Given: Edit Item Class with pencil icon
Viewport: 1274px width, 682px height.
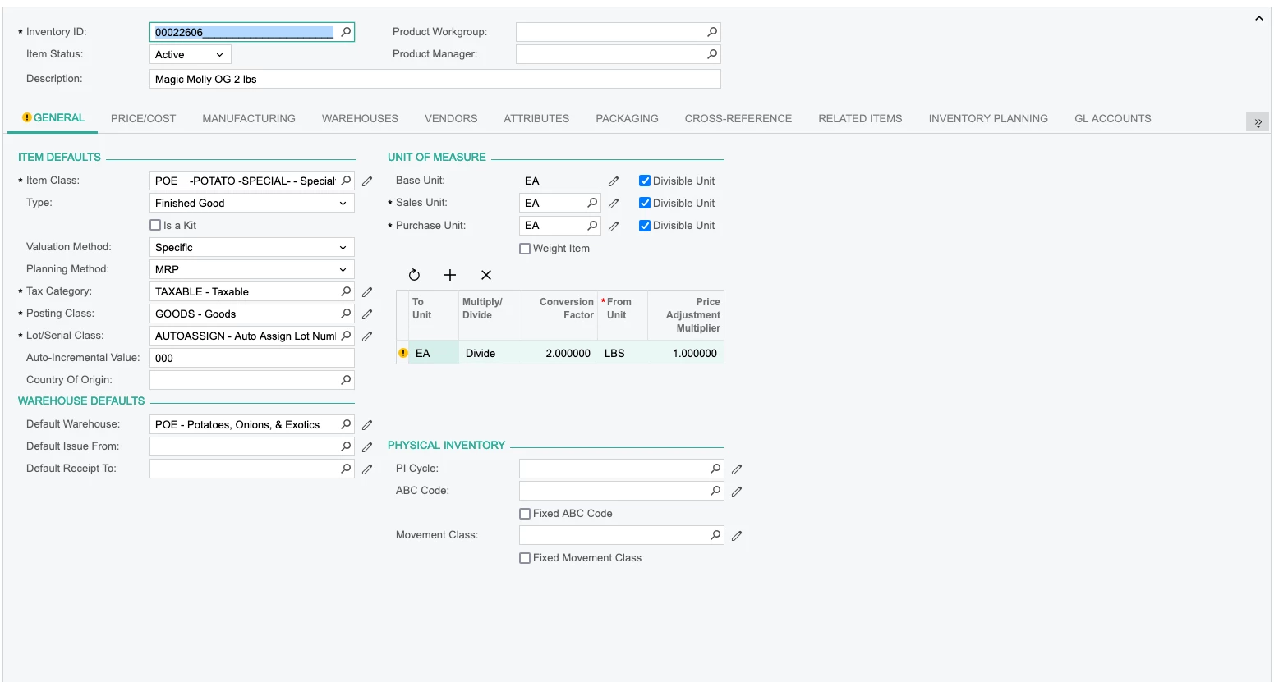Looking at the screenshot, I should [x=367, y=181].
